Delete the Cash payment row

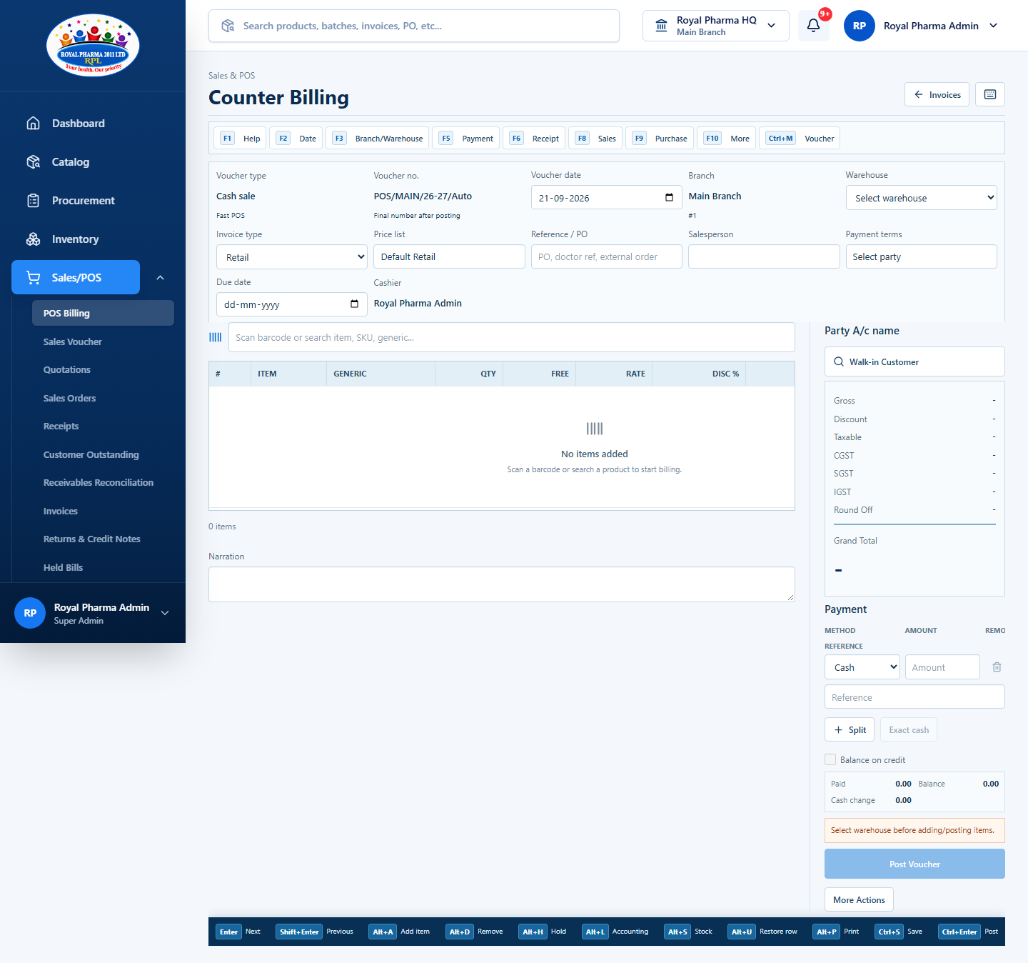[997, 667]
